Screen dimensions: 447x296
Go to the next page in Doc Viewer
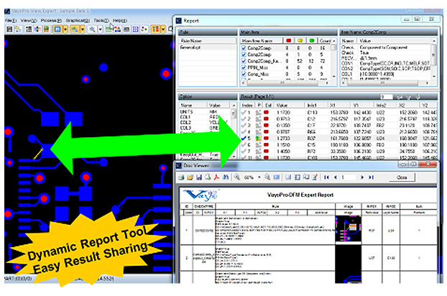pos(367,176)
